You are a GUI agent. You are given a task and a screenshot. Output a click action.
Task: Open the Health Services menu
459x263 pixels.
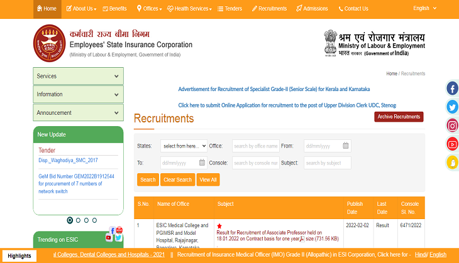(189, 9)
